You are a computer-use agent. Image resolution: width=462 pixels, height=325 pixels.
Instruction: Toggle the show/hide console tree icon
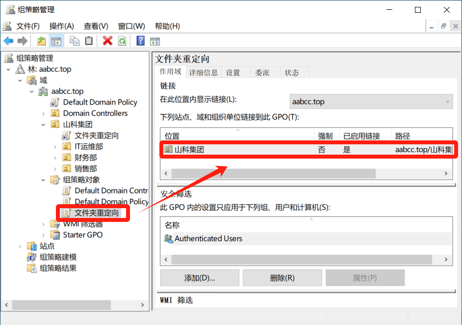coord(56,41)
